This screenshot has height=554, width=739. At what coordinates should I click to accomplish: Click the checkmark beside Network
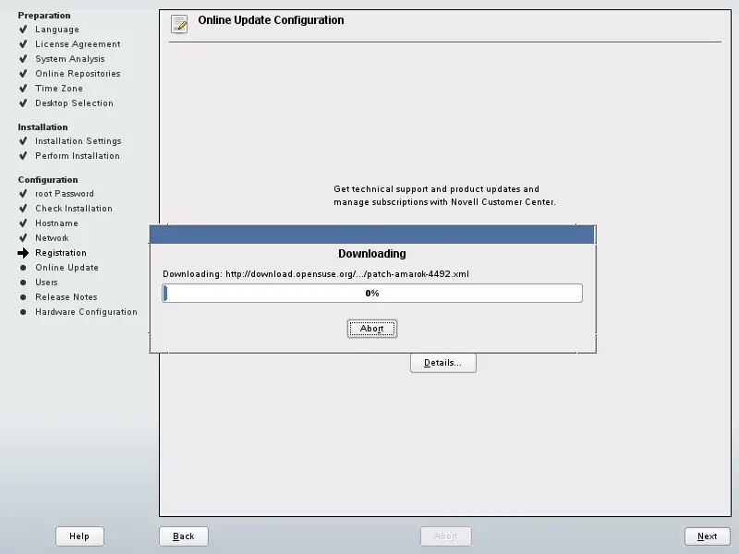[23, 238]
